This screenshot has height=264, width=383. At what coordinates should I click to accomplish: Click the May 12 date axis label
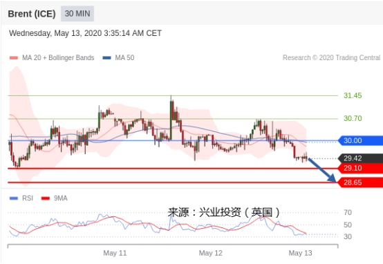pos(211,253)
